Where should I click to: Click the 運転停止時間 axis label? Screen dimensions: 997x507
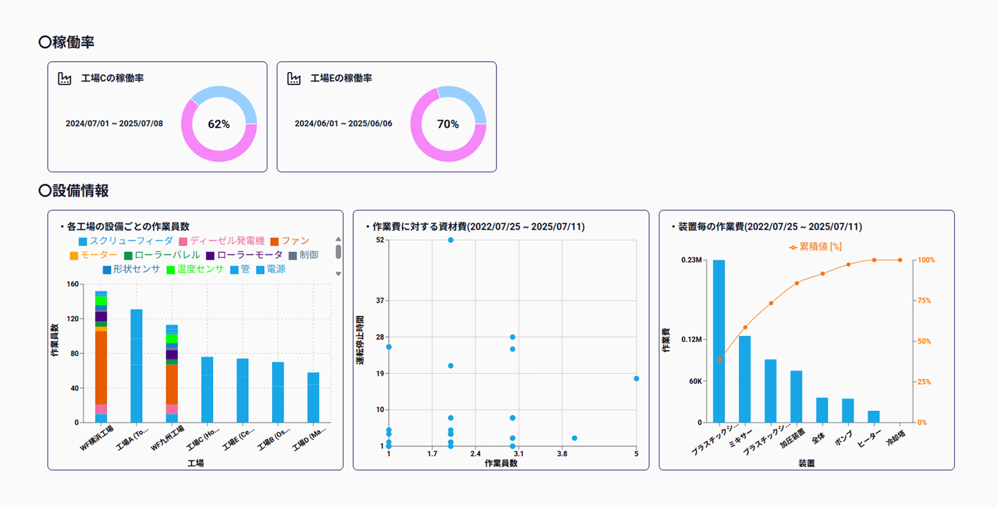tap(360, 341)
